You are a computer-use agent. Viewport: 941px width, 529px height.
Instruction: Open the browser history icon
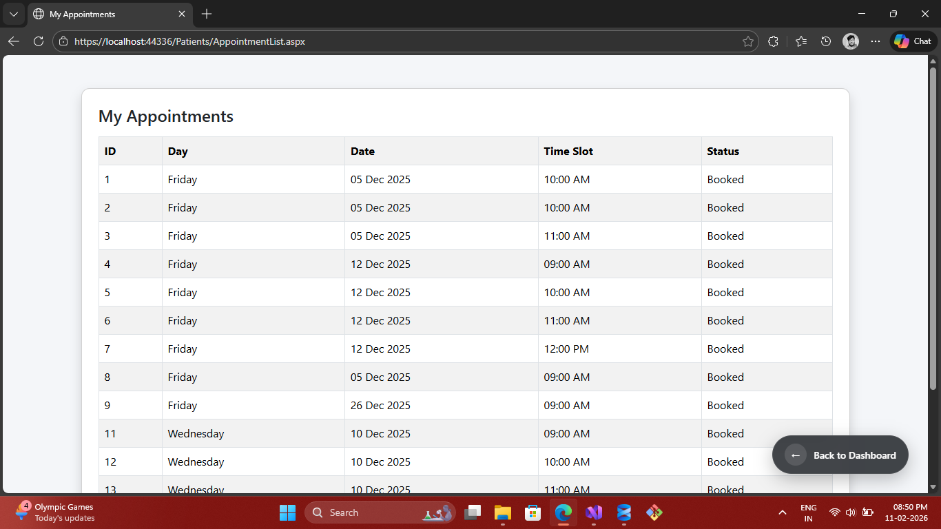point(826,41)
